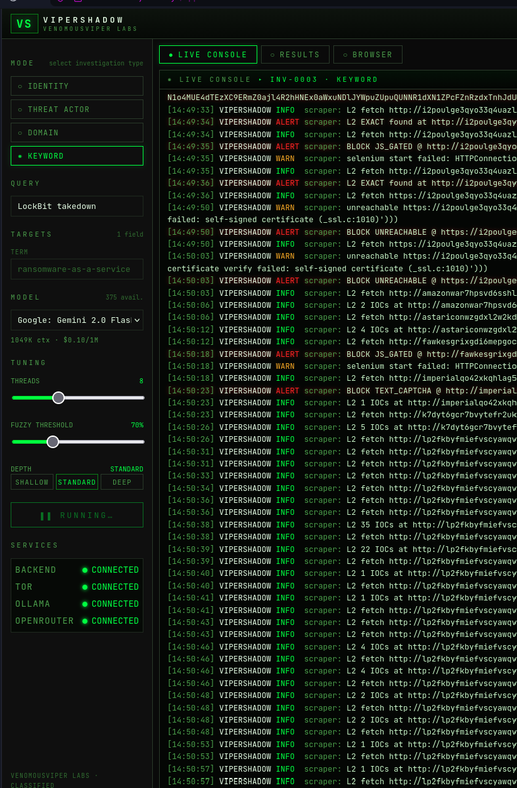The height and width of the screenshot is (788, 517).
Task: Select the Keyword investigation mode
Action: tap(77, 155)
